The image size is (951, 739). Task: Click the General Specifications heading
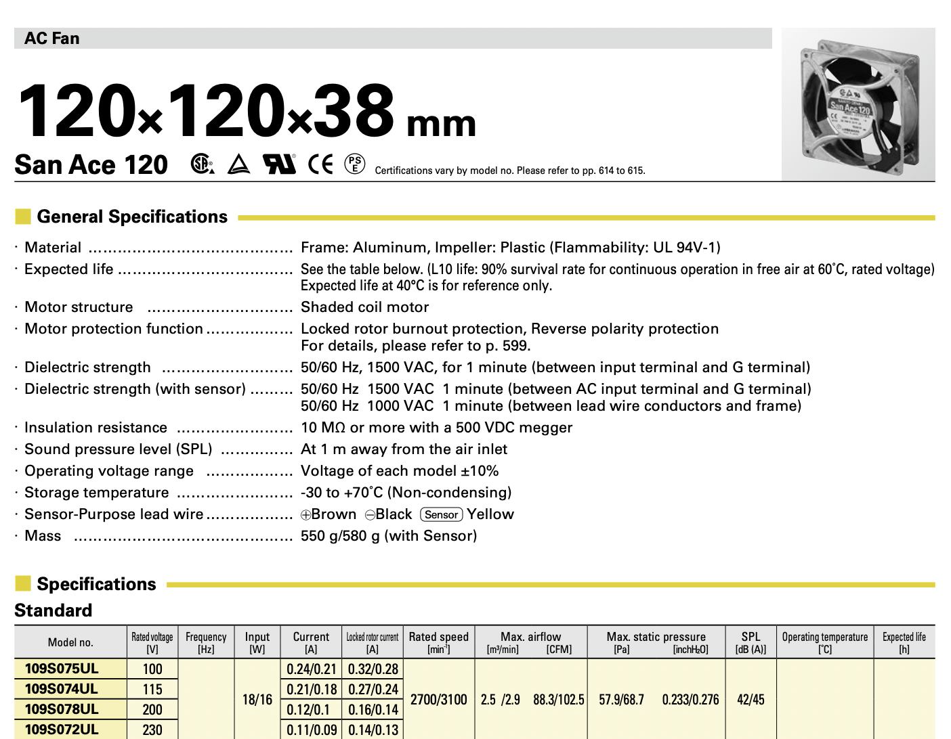click(132, 217)
